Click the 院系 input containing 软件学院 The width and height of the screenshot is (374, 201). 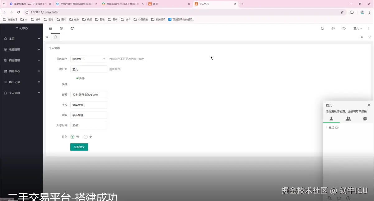point(89,115)
